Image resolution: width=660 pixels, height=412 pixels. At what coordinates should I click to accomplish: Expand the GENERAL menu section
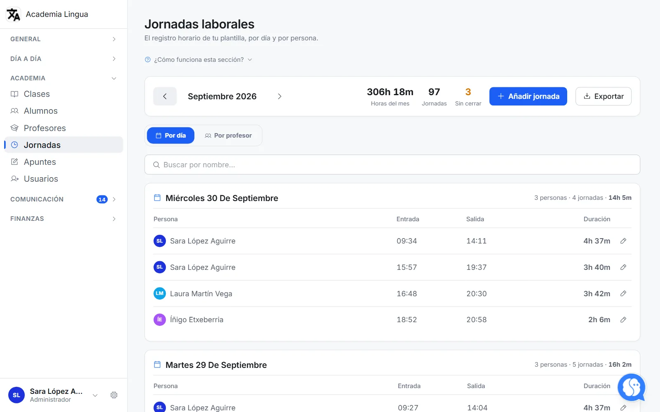click(x=64, y=39)
